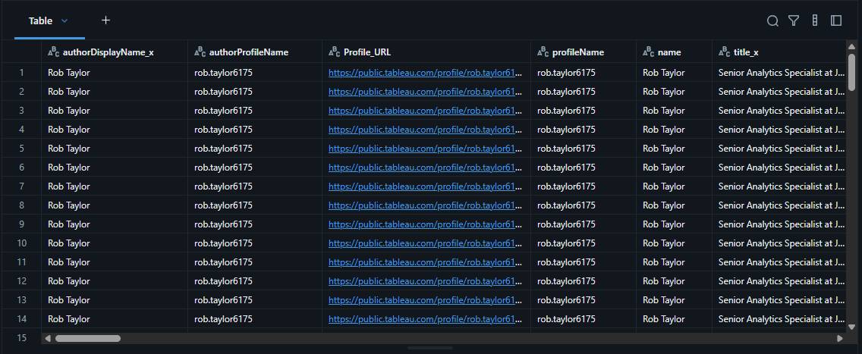Click the string type icon of name column
The height and width of the screenshot is (354, 862).
(648, 52)
